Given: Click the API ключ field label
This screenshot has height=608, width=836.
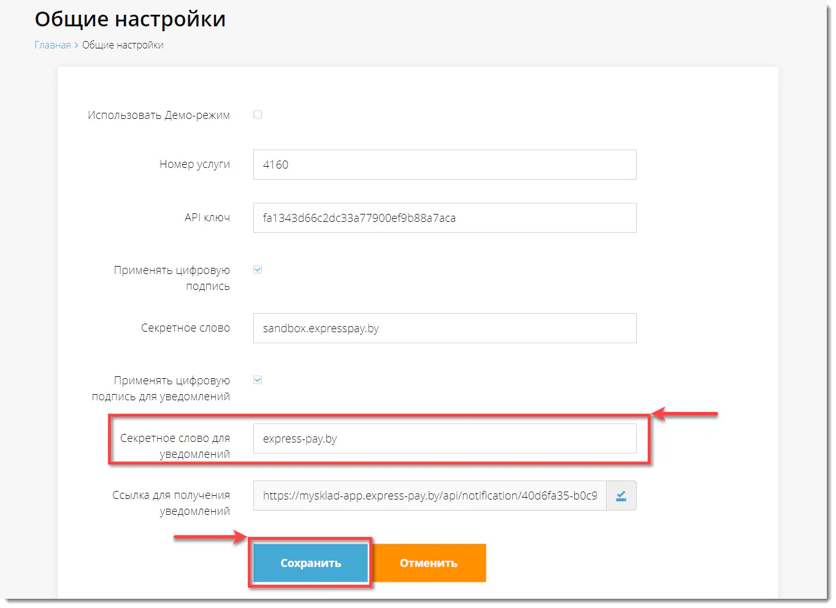Looking at the screenshot, I should coord(207,218).
